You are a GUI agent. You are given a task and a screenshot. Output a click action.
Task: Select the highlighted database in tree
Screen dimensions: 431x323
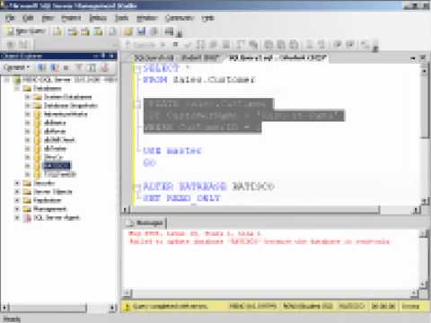click(x=57, y=166)
